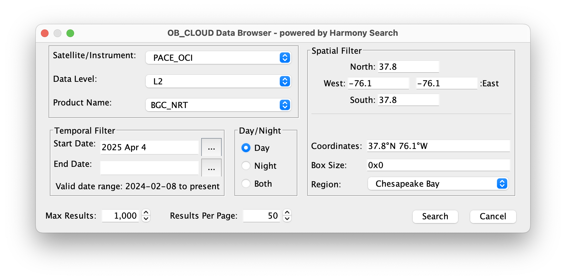This screenshot has height=280, width=566.
Task: Click the 'Valid date range: 2024-02-08 to present' text
Action: 138,186
